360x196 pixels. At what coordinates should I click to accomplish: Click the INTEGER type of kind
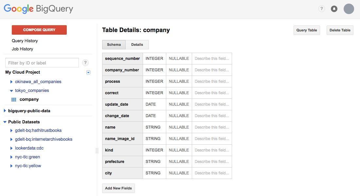154,150
